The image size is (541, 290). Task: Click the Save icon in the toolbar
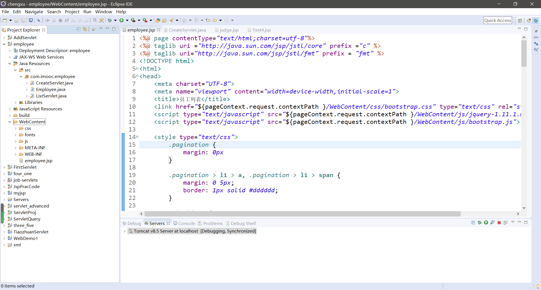tap(16, 20)
